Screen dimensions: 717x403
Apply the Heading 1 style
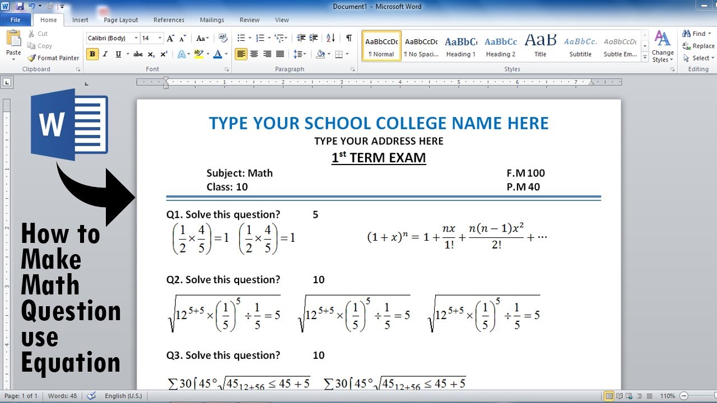[x=461, y=46]
